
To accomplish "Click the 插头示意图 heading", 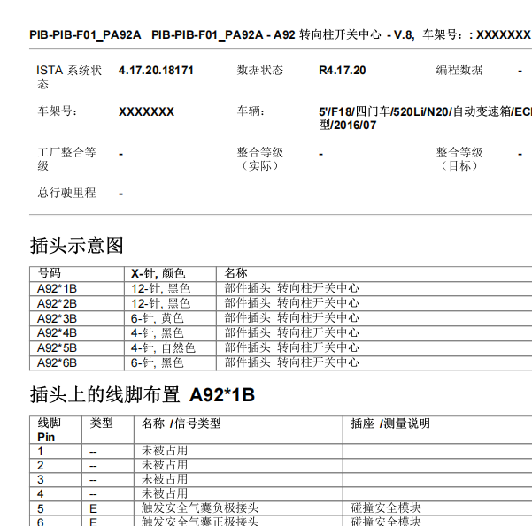I will click(77, 245).
